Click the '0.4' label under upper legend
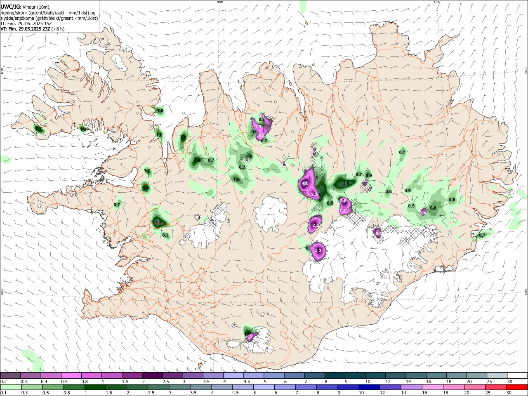The height and width of the screenshot is (396, 528). pos(44,382)
